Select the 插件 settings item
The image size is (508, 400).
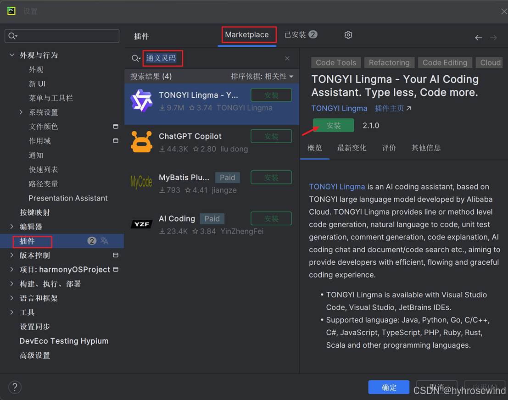pos(62,241)
